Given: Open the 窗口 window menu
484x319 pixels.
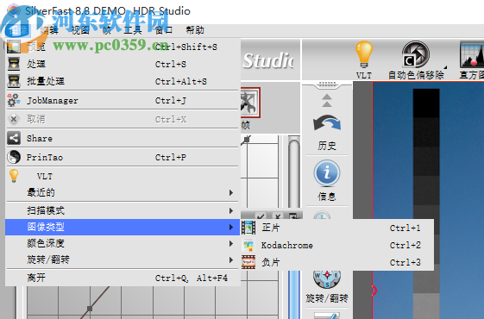Looking at the screenshot, I should 163,30.
